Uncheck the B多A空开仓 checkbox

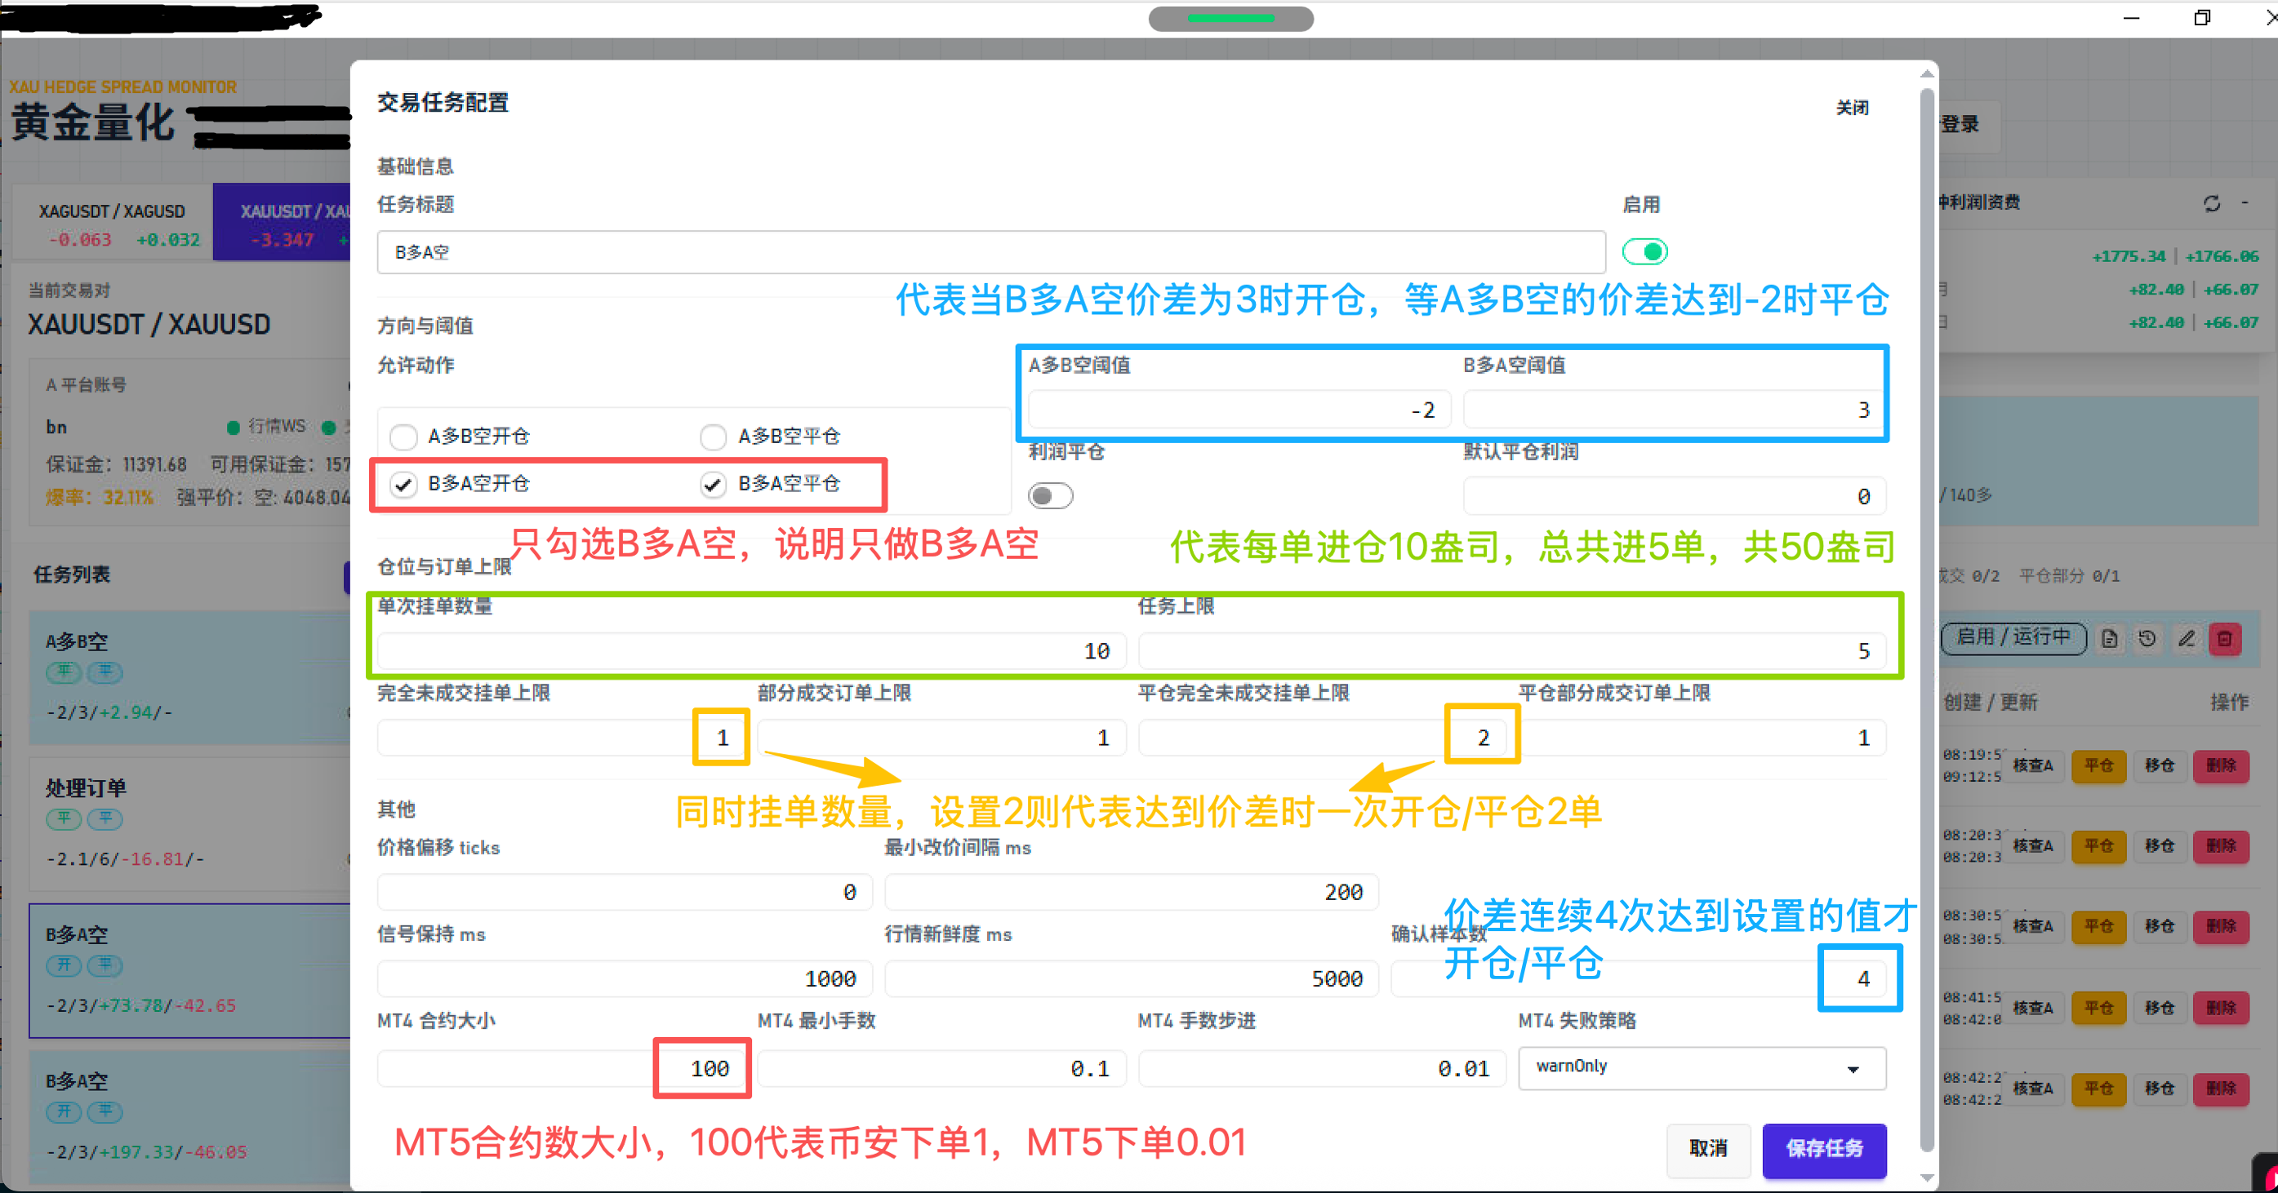click(403, 484)
